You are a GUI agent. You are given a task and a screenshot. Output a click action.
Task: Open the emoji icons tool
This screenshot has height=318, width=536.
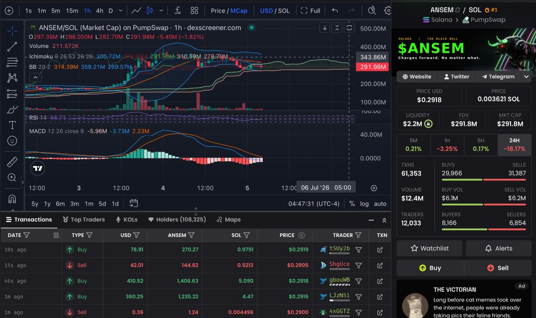click(x=12, y=141)
